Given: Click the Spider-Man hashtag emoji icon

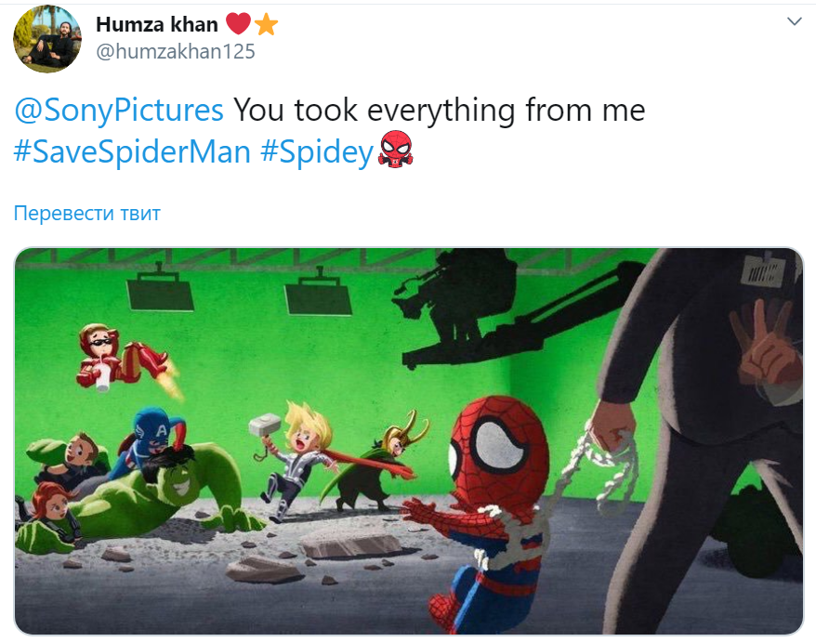Looking at the screenshot, I should 396,150.
